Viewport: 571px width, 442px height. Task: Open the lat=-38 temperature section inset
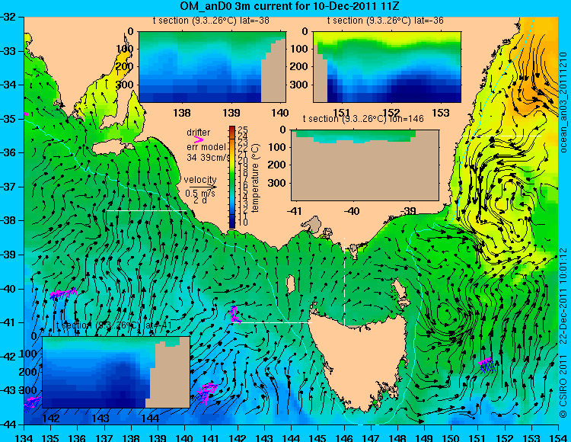[x=212, y=67]
